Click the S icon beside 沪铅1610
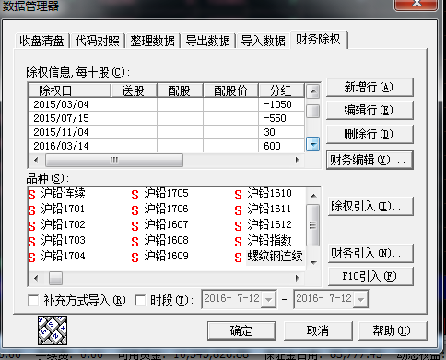 (238, 195)
